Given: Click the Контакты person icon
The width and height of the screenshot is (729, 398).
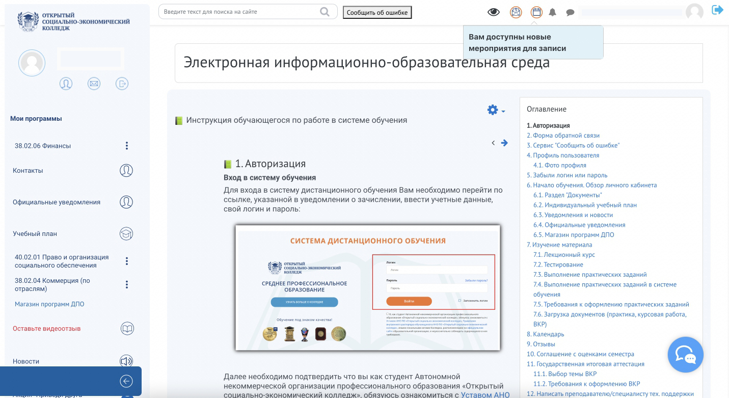Looking at the screenshot, I should click(126, 170).
